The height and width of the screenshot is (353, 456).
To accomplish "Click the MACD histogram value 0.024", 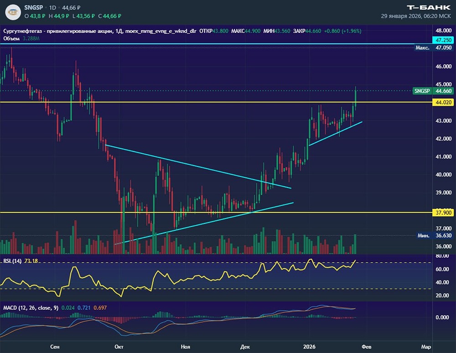I will tap(68, 308).
